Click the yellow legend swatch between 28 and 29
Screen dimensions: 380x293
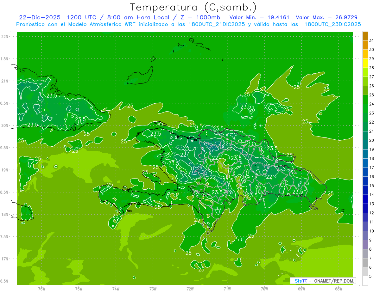coord(365,63)
